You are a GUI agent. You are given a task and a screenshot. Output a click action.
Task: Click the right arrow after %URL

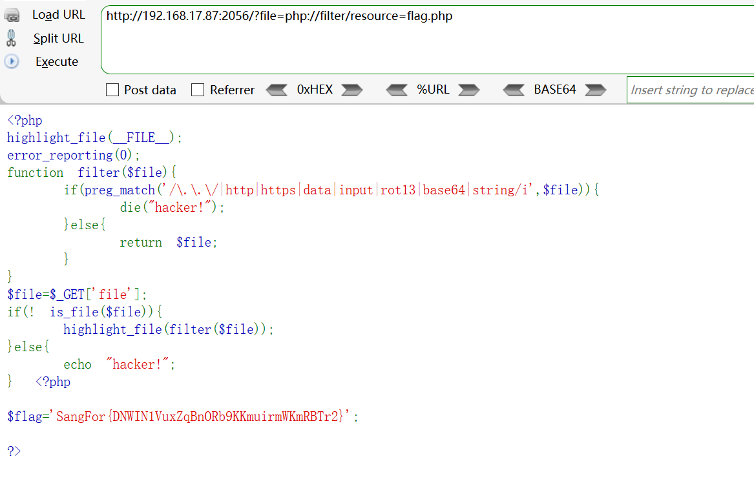tap(469, 90)
